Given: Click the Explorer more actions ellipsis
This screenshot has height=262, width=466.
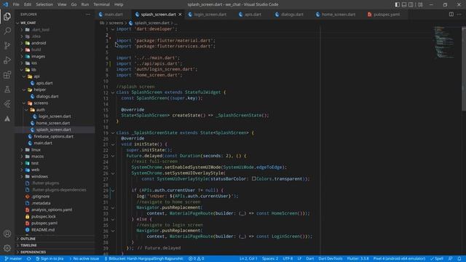Looking at the screenshot, I should tap(88, 15).
